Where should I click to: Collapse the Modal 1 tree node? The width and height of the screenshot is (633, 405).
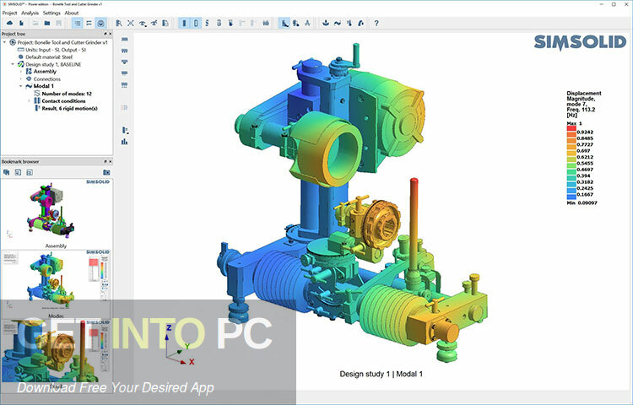[x=21, y=86]
